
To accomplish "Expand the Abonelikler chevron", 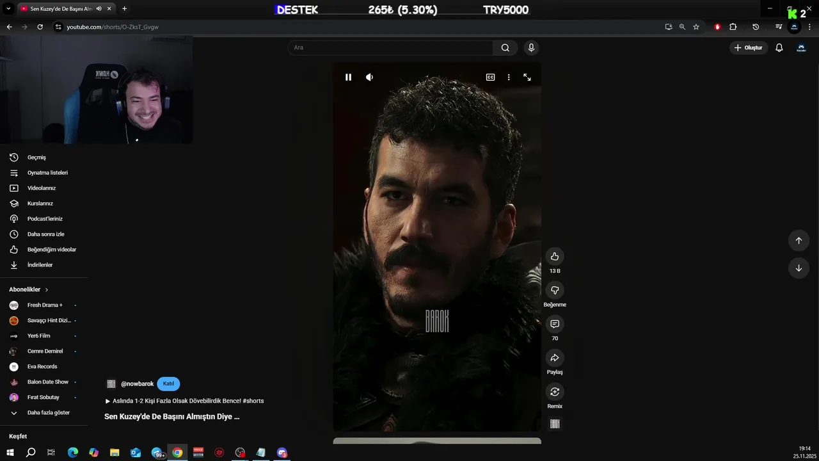I will [x=47, y=289].
